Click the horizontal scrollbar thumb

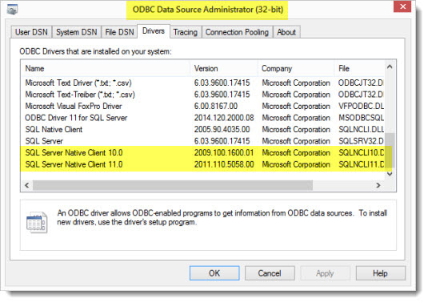tap(173, 185)
